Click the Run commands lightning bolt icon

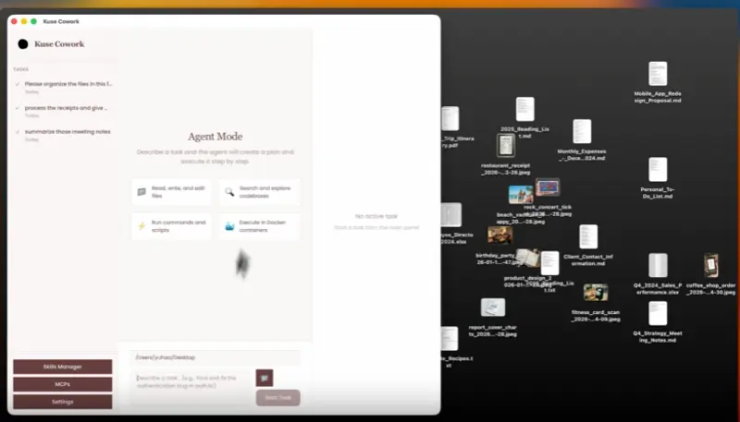point(142,226)
